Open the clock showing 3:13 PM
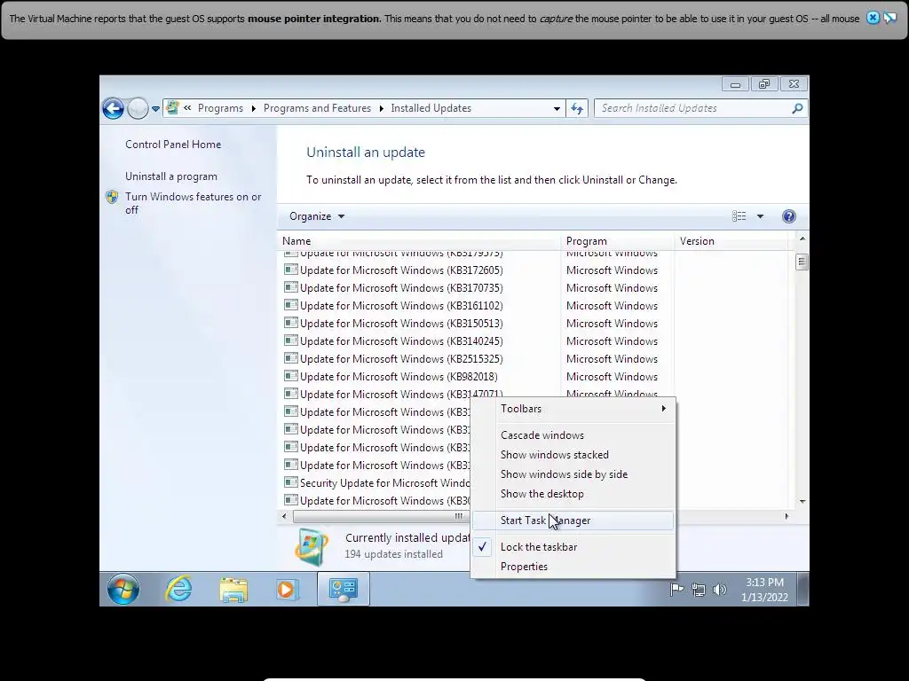The width and height of the screenshot is (909, 681). tap(764, 590)
